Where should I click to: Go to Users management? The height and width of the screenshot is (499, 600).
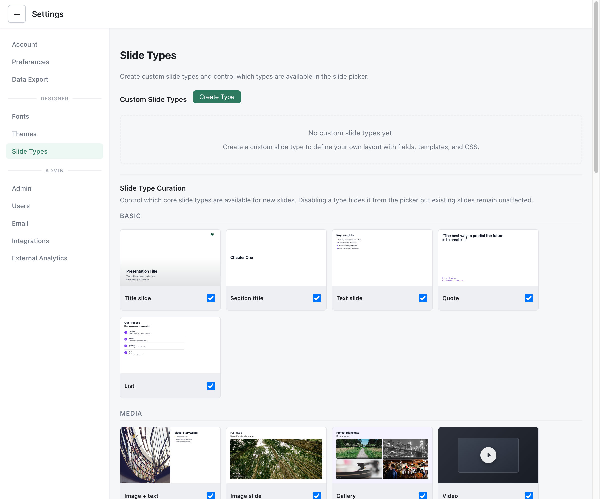pos(54,206)
